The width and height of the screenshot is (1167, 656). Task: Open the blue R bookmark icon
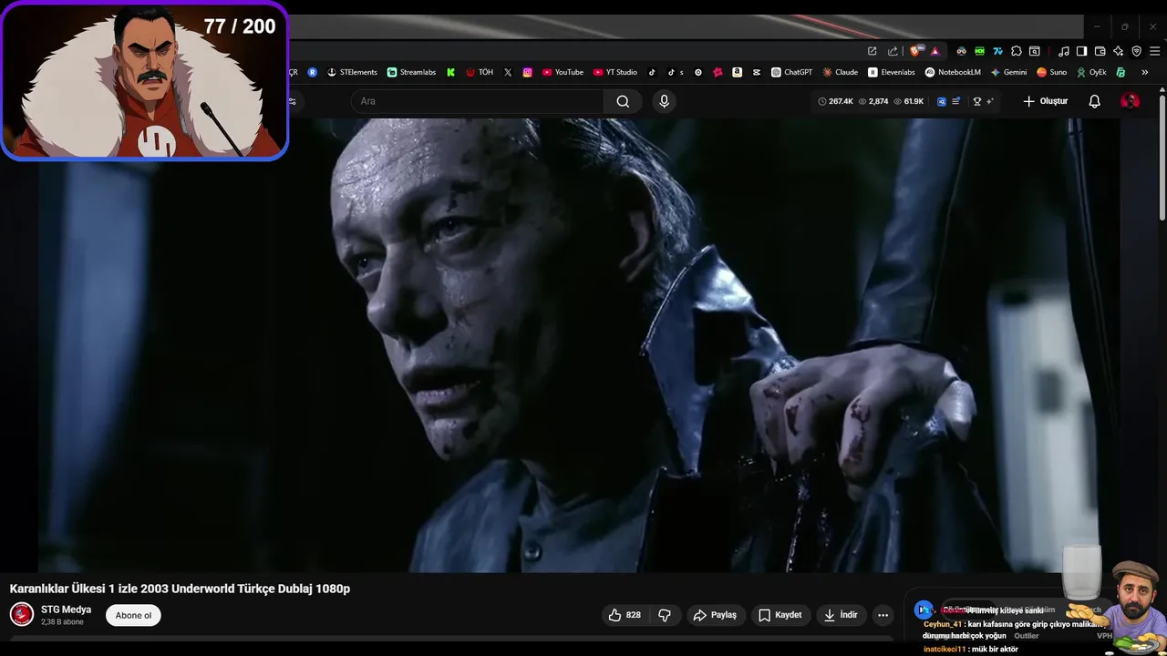coord(313,72)
